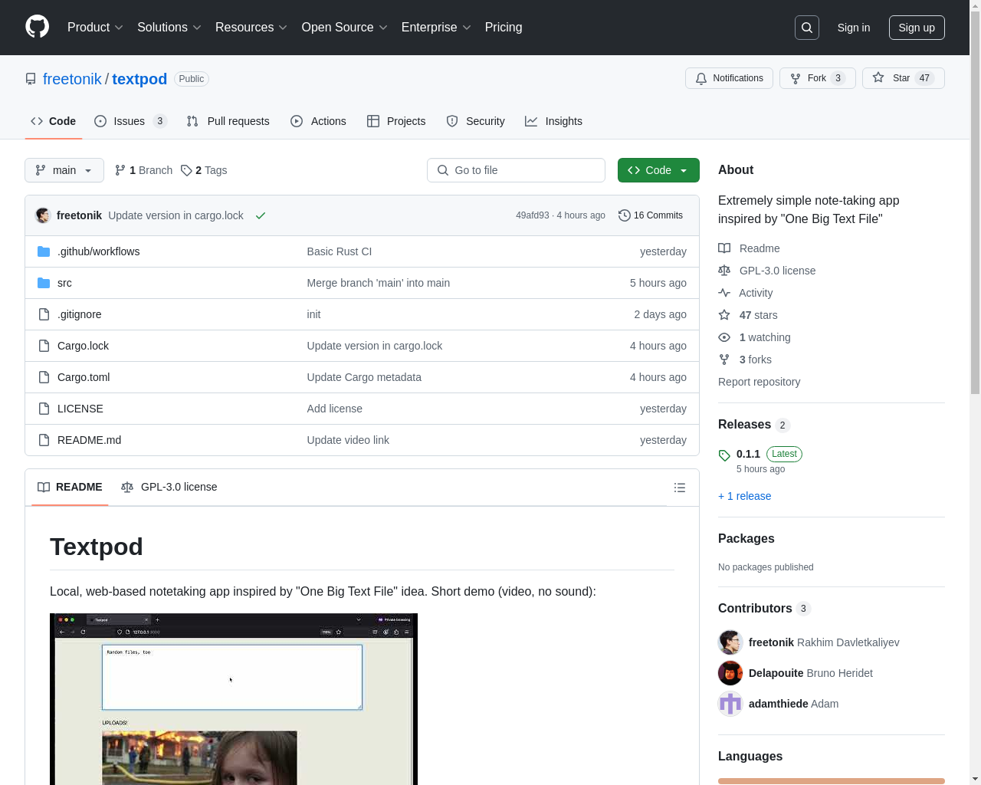Click the textpod repository name link
The height and width of the screenshot is (785, 981).
[139, 79]
